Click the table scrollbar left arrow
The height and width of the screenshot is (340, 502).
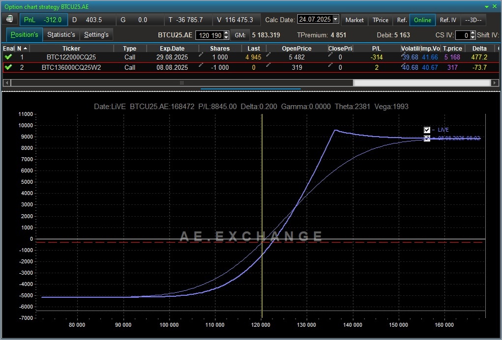[6, 83]
